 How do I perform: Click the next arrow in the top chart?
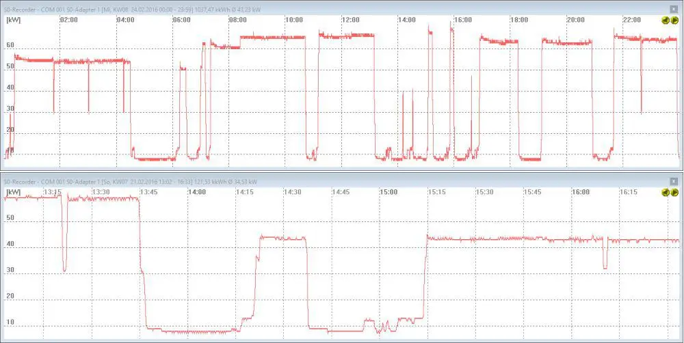[674, 20]
